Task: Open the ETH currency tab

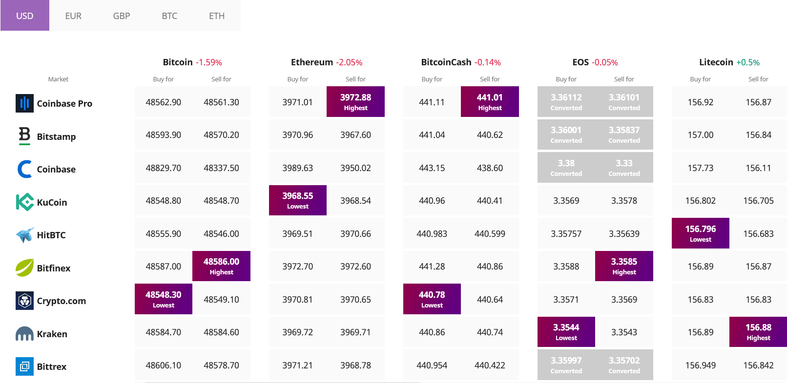Action: click(x=217, y=16)
